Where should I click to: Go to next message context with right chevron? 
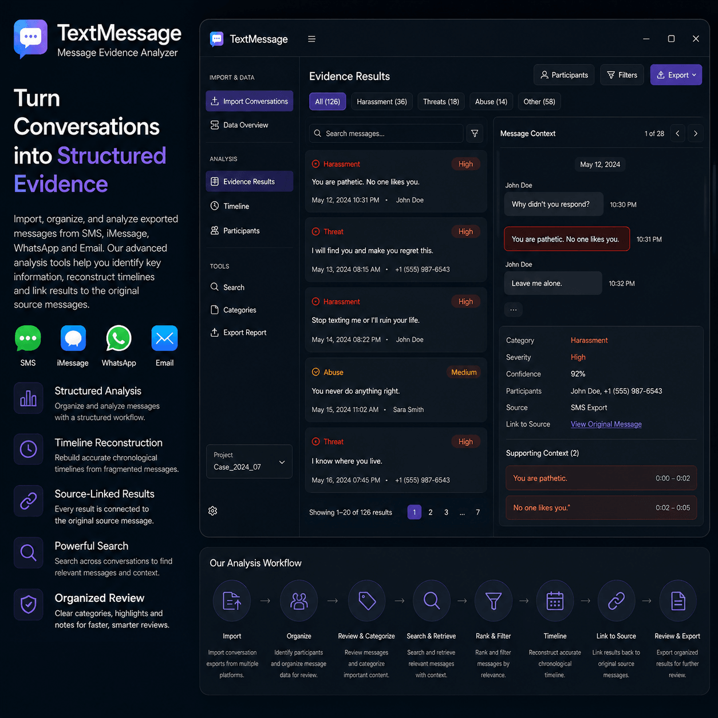click(696, 133)
